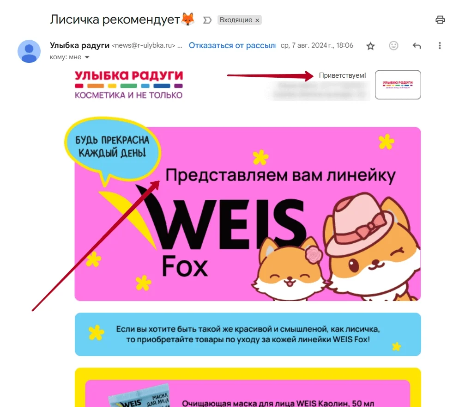
Task: Click the Улыбка радуги header logo
Action: [128, 85]
